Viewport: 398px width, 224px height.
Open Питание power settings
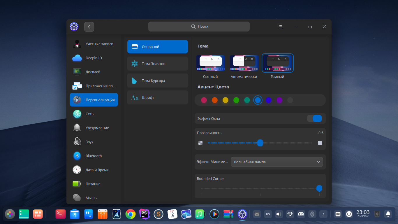[94, 184]
